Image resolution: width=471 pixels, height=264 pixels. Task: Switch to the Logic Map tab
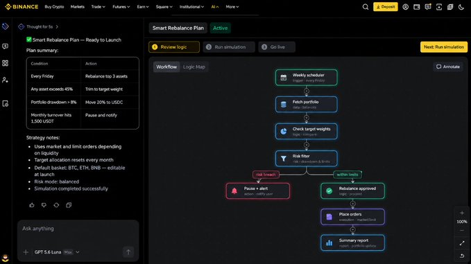[194, 67]
